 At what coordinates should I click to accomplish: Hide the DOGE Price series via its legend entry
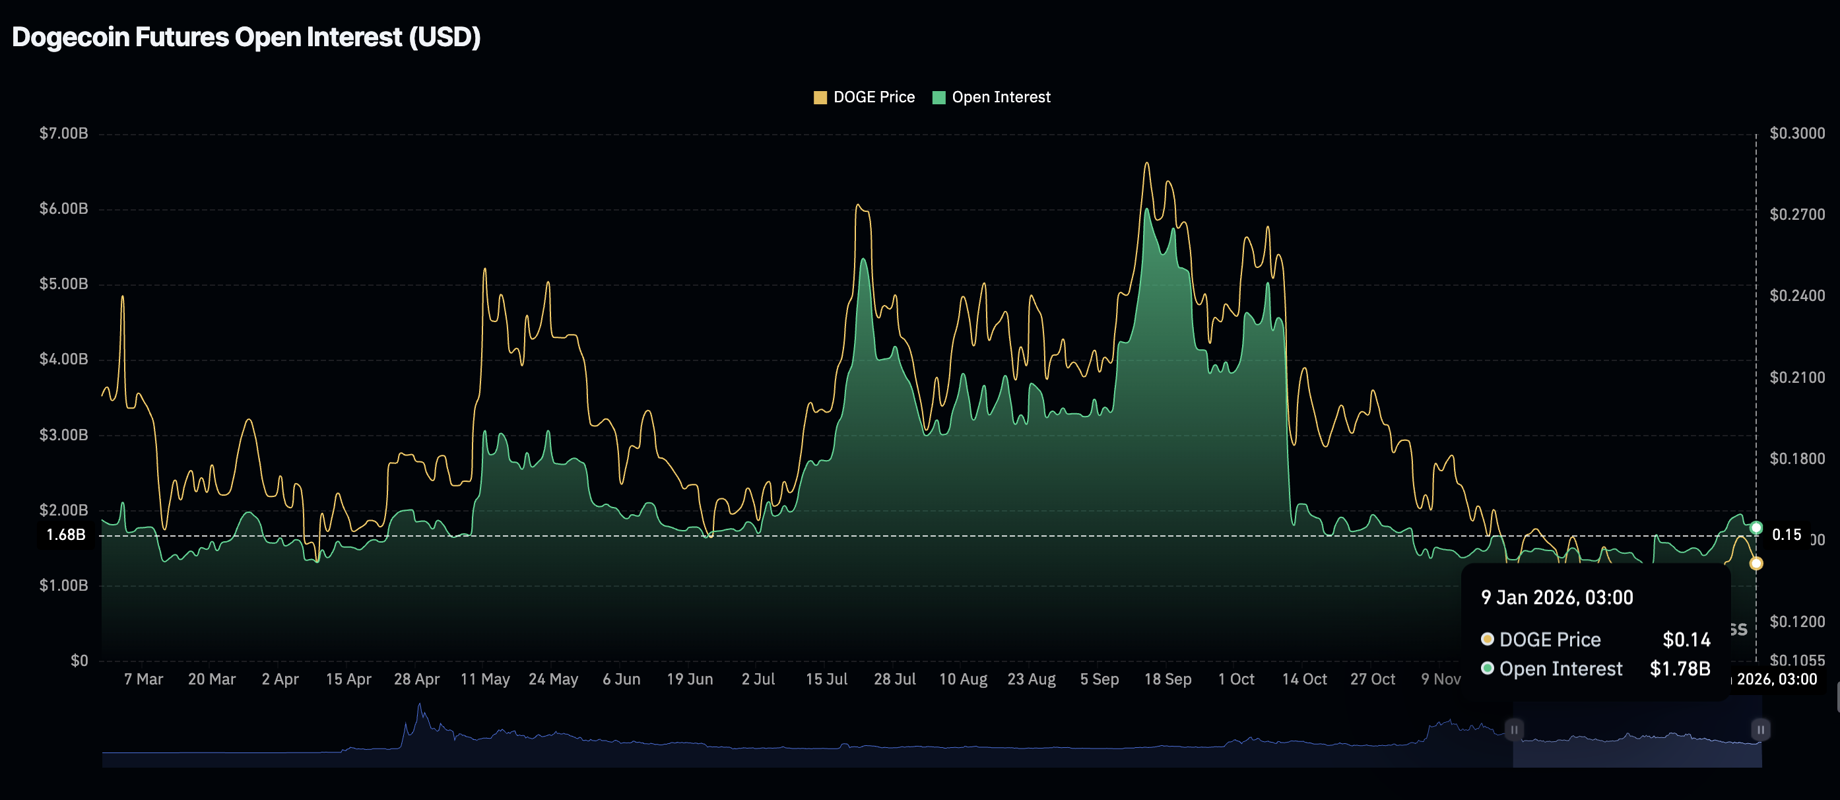coord(865,96)
